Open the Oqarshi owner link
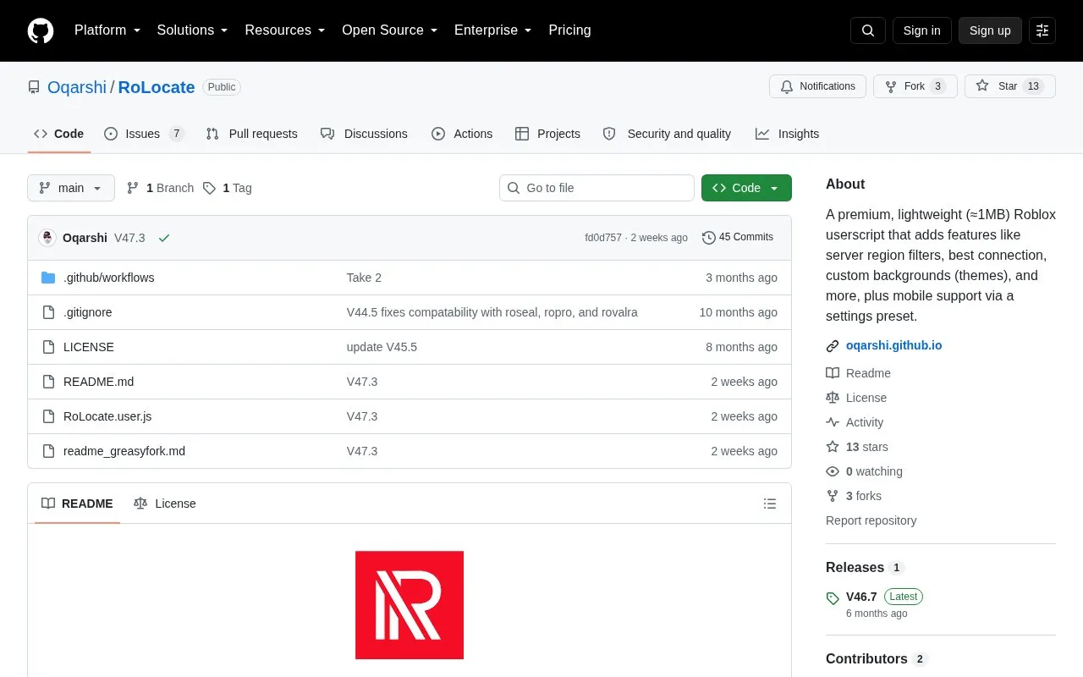 coord(77,87)
